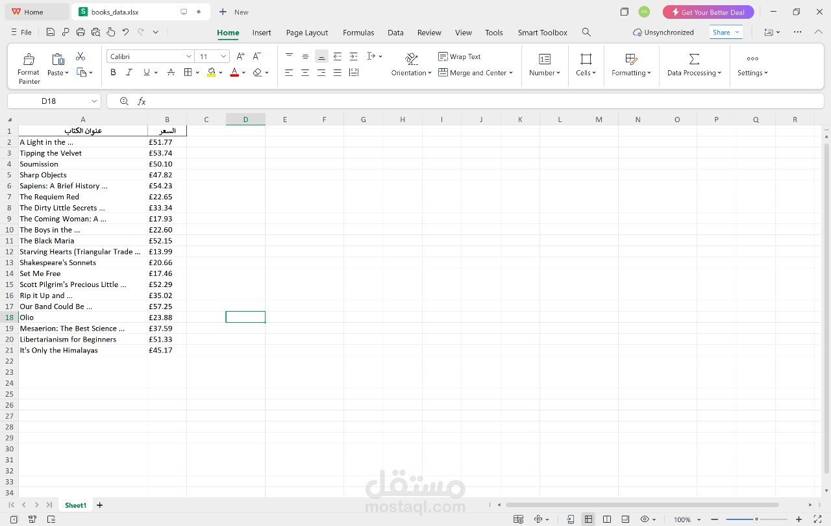Click the red Font Color swatch
831x526 pixels.
(x=234, y=73)
